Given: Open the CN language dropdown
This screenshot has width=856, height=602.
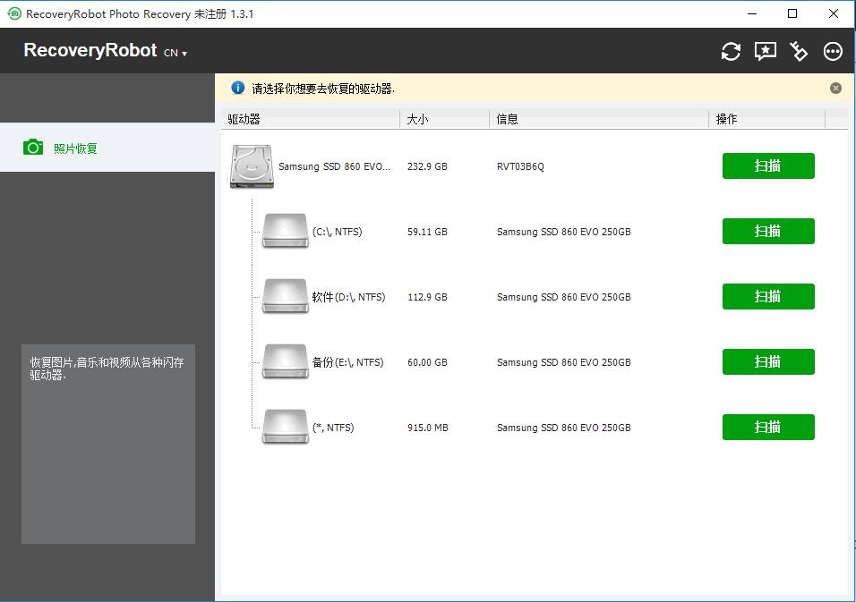Looking at the screenshot, I should pyautogui.click(x=175, y=53).
